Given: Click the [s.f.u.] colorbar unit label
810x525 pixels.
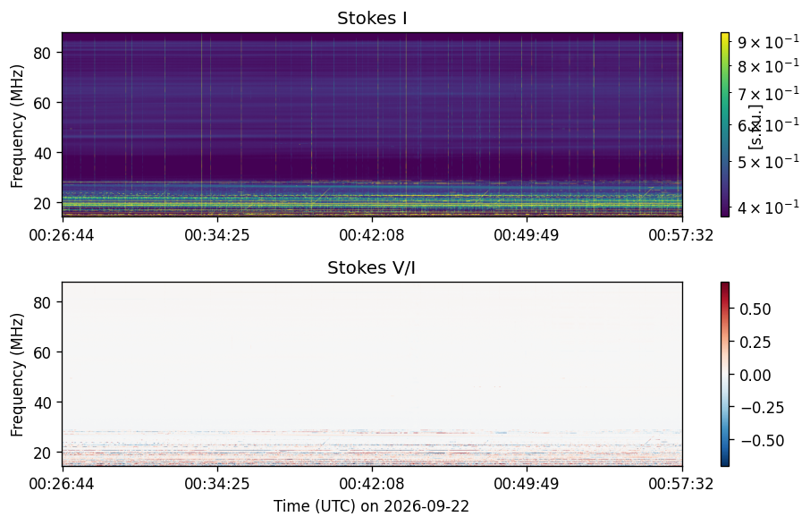Looking at the screenshot, I should [755, 127].
